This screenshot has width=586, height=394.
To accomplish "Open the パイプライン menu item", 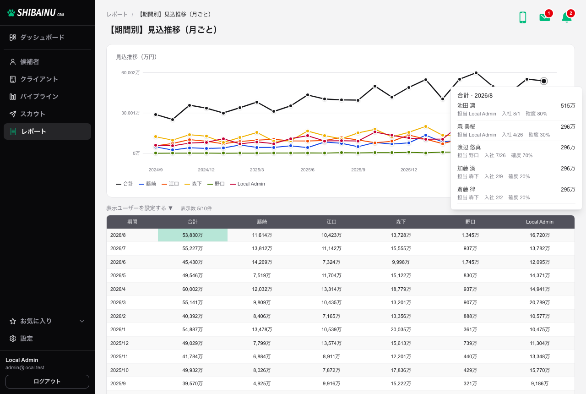I will pos(47,97).
